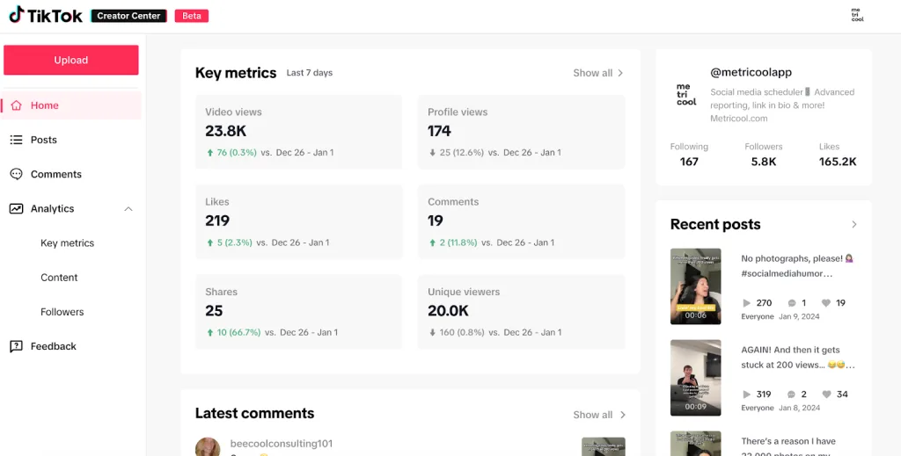Click the green up arrow under Likes metric
901x456 pixels.
[x=209, y=243]
